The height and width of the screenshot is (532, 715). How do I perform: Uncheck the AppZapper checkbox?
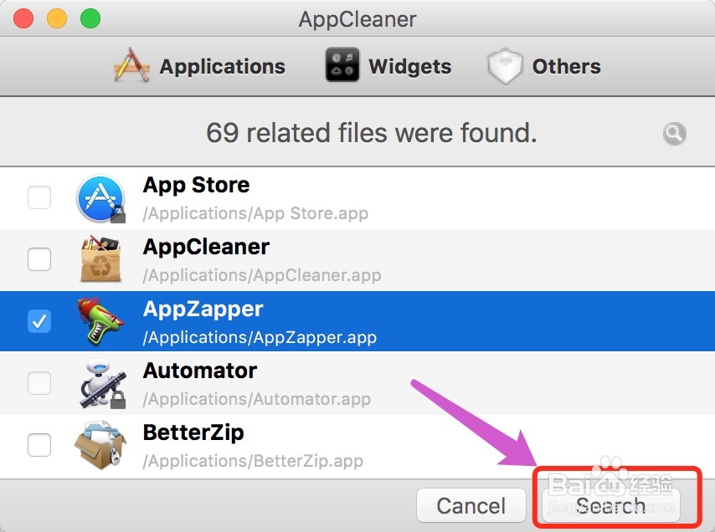pyautogui.click(x=39, y=321)
